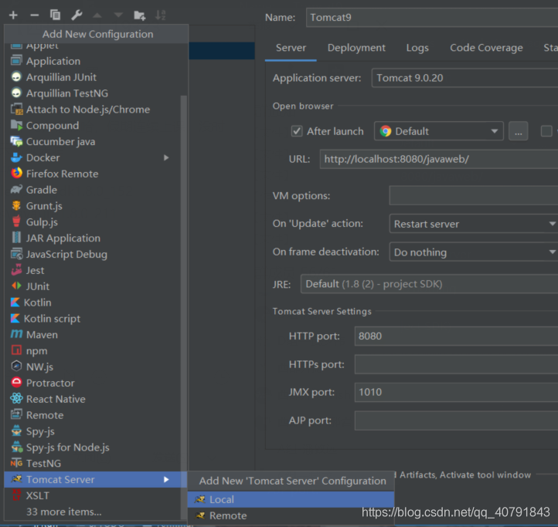
Task: Click the Sort Configurations icon
Action: tap(161, 15)
